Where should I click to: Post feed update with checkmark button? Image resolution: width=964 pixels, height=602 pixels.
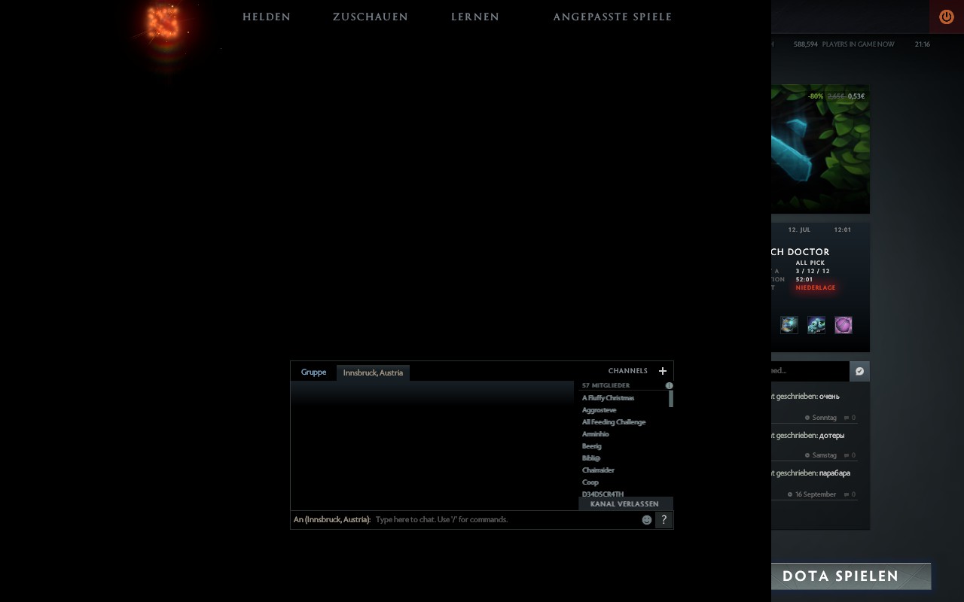click(859, 371)
